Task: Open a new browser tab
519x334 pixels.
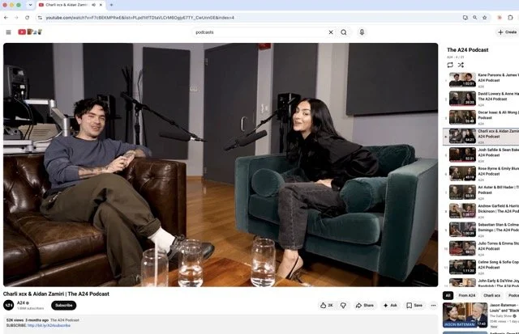Action: [x=112, y=5]
